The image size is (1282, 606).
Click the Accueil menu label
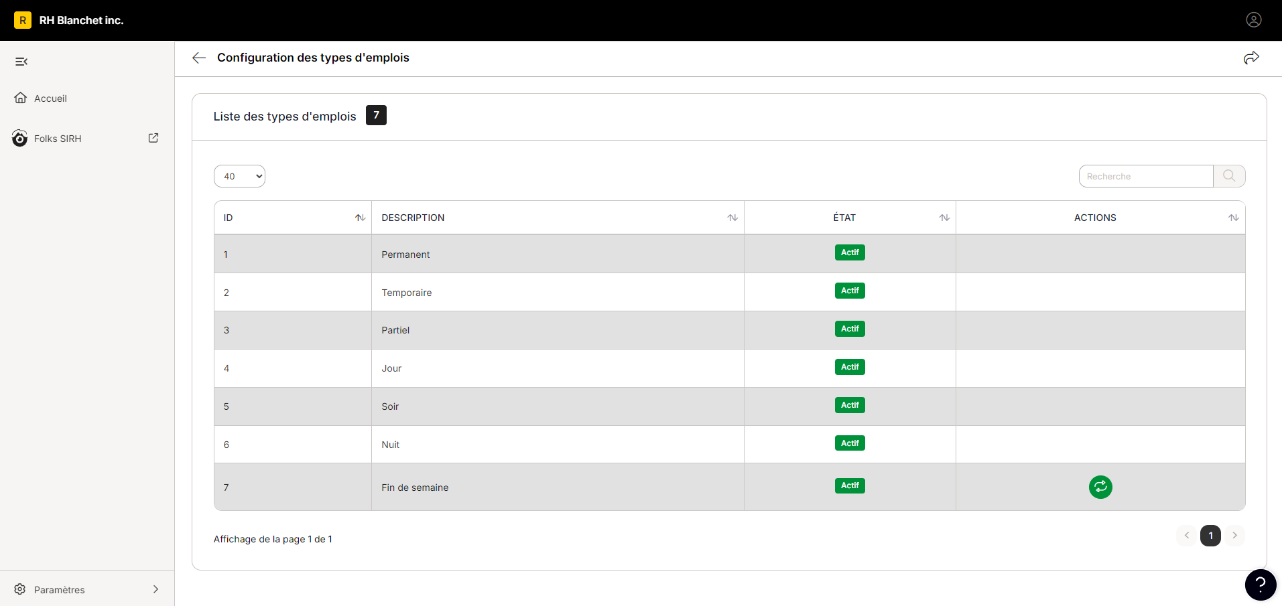tap(50, 98)
